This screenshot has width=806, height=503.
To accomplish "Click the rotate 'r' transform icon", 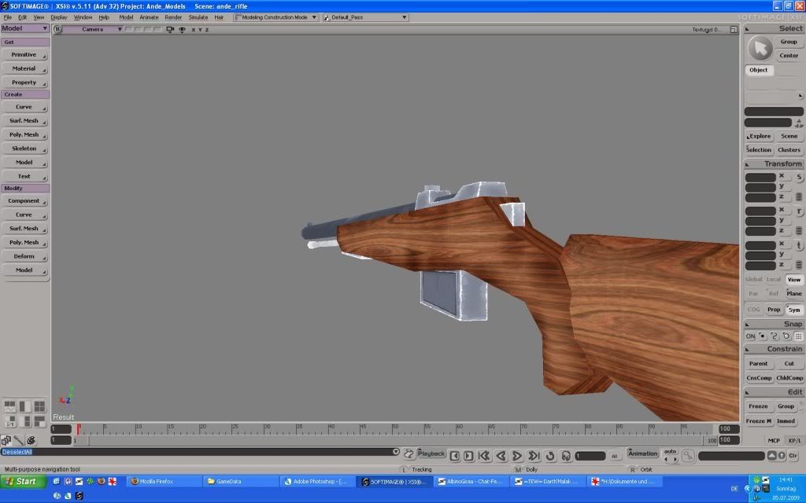I will [x=799, y=211].
